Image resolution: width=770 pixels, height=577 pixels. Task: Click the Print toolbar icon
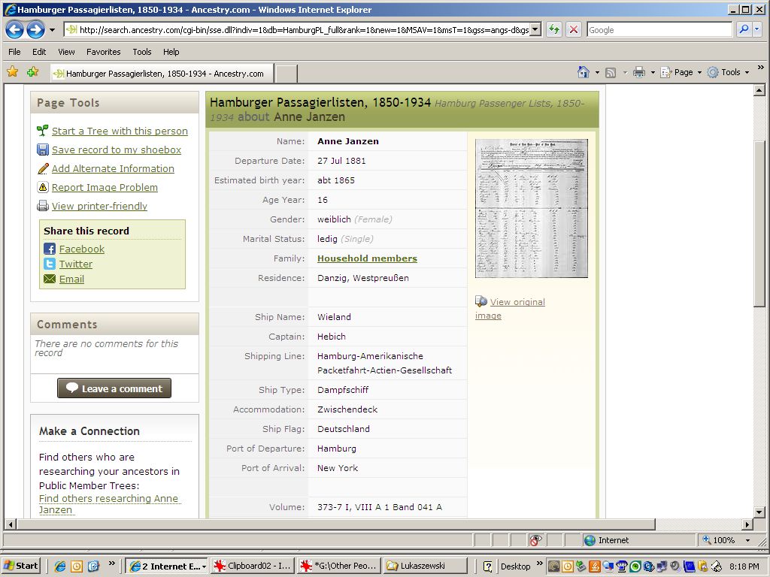pyautogui.click(x=639, y=72)
